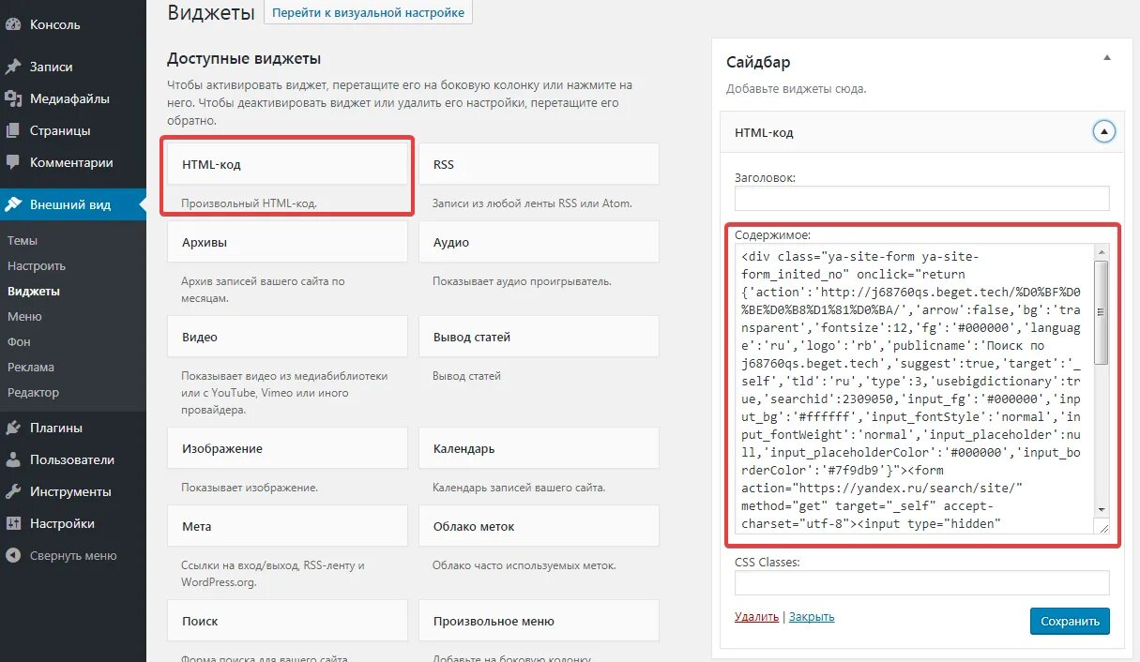Open the Темы submenu item

tap(23, 240)
